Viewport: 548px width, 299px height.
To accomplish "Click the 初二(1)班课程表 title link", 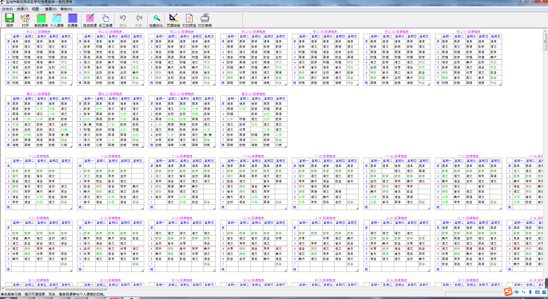I will 39,32.
